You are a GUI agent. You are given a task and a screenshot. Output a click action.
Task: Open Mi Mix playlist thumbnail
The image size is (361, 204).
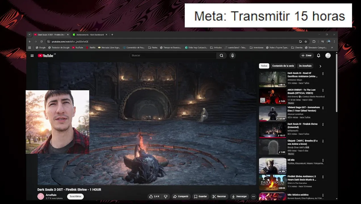pos(272,166)
